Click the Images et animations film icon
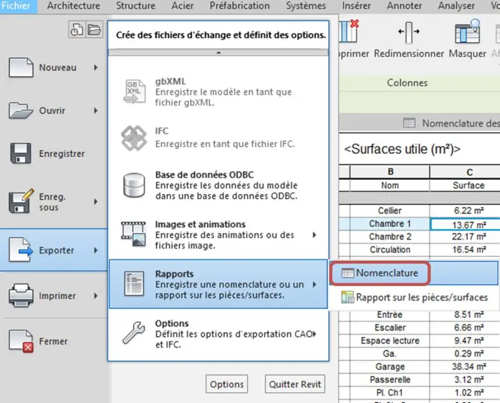 coord(133,235)
